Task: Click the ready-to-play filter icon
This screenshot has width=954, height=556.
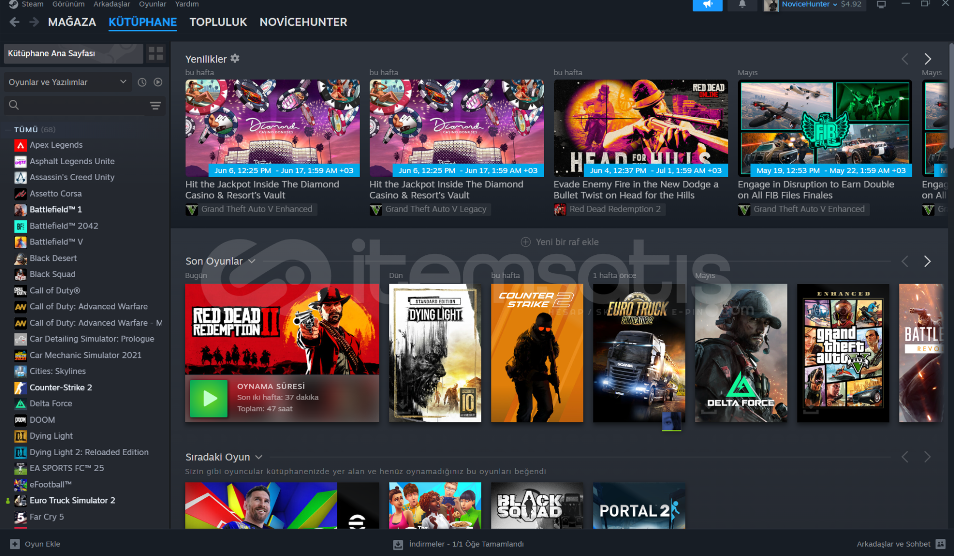Action: (x=158, y=82)
